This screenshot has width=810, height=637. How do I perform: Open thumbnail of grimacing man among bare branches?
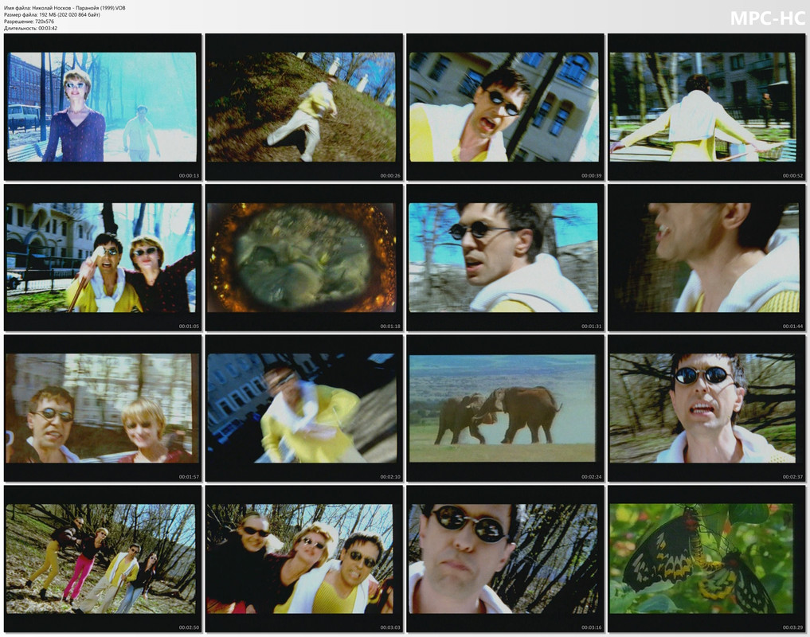pyautogui.click(x=706, y=408)
